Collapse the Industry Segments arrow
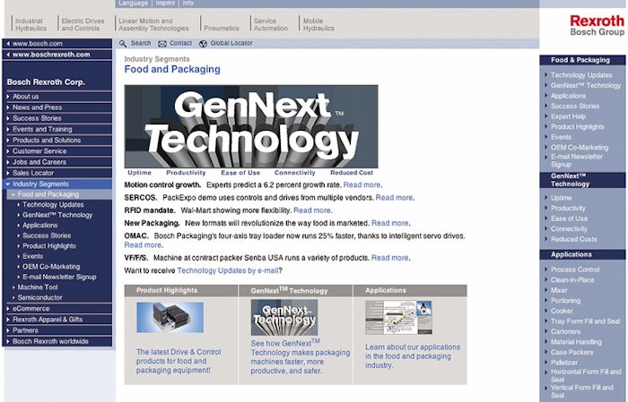Viewport: 628px width, 402px height. (x=8, y=184)
